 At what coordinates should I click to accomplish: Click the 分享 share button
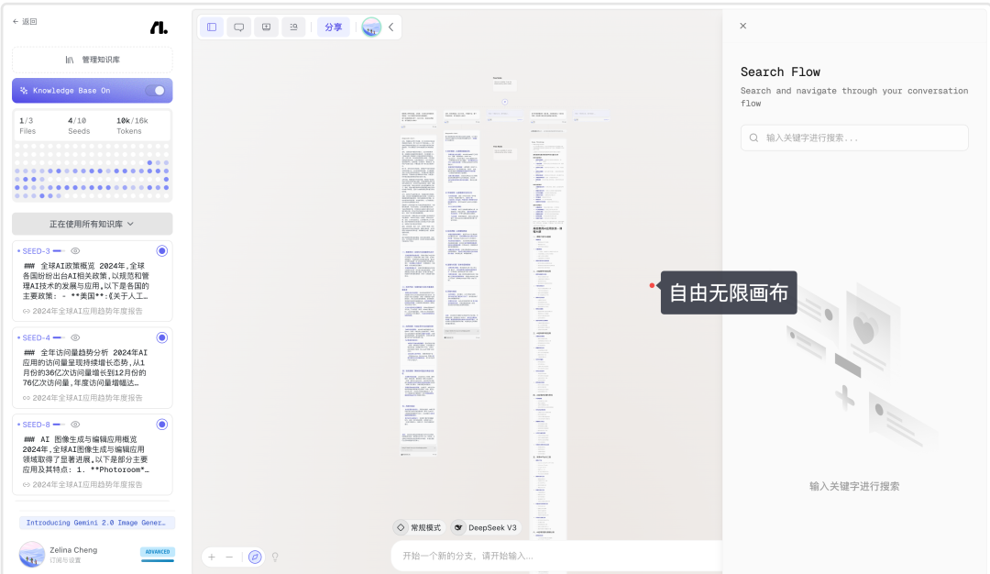point(332,27)
